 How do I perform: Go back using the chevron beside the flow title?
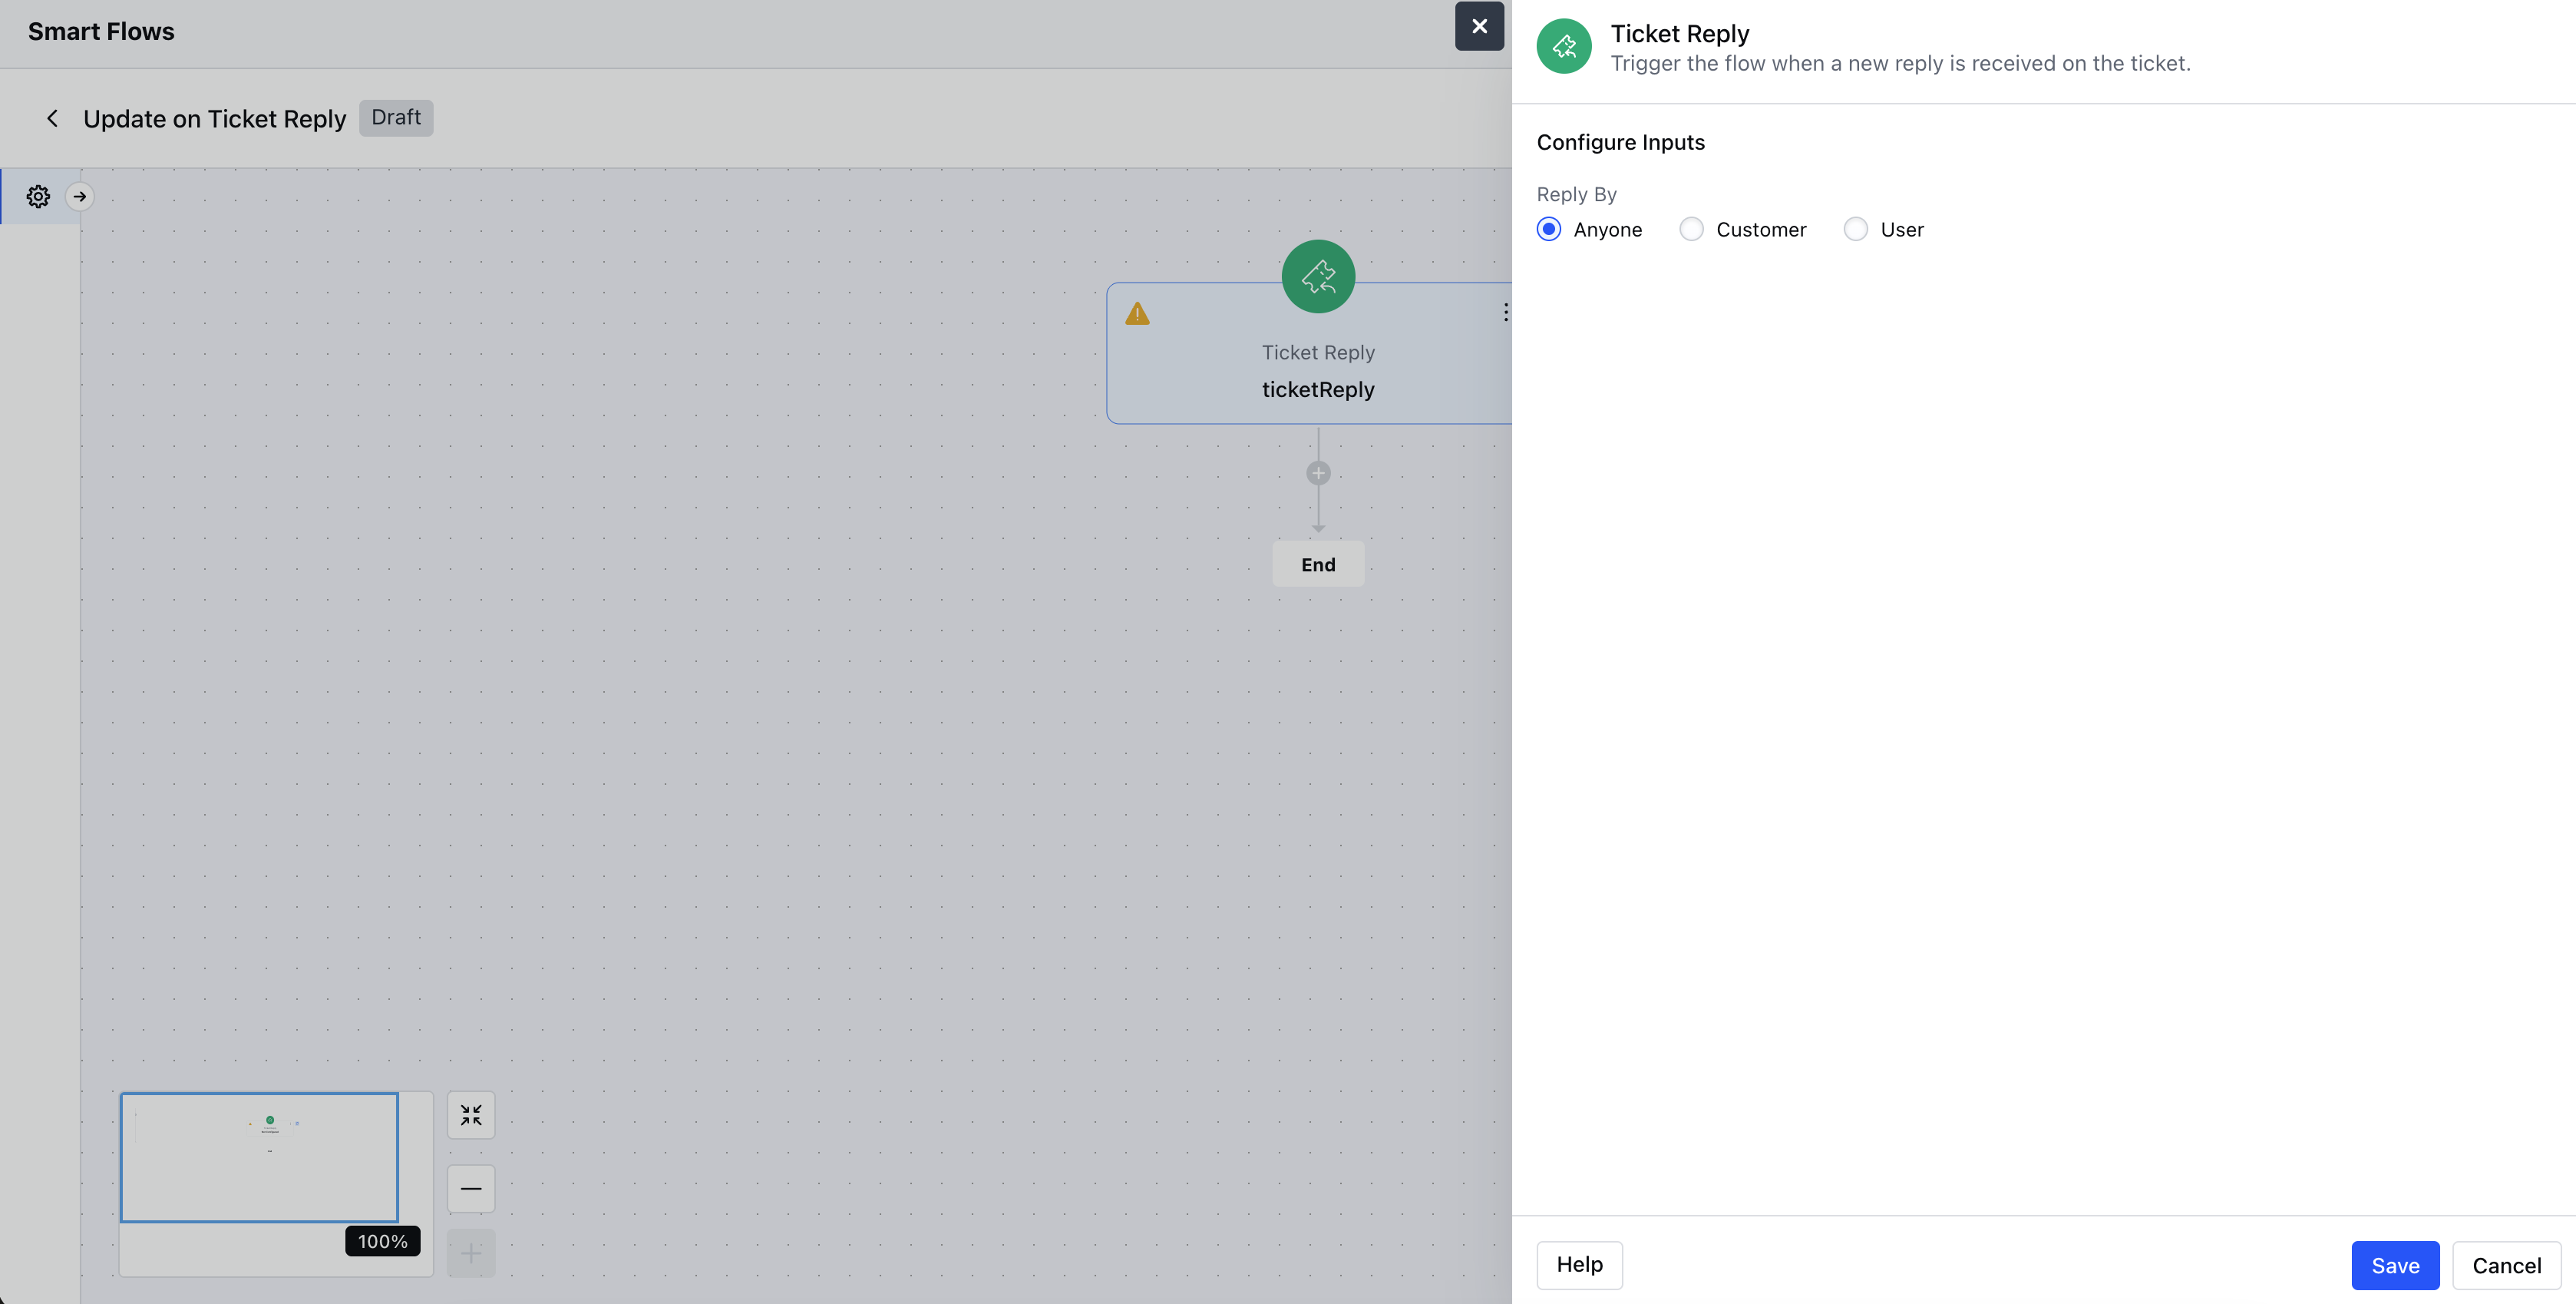click(x=52, y=118)
